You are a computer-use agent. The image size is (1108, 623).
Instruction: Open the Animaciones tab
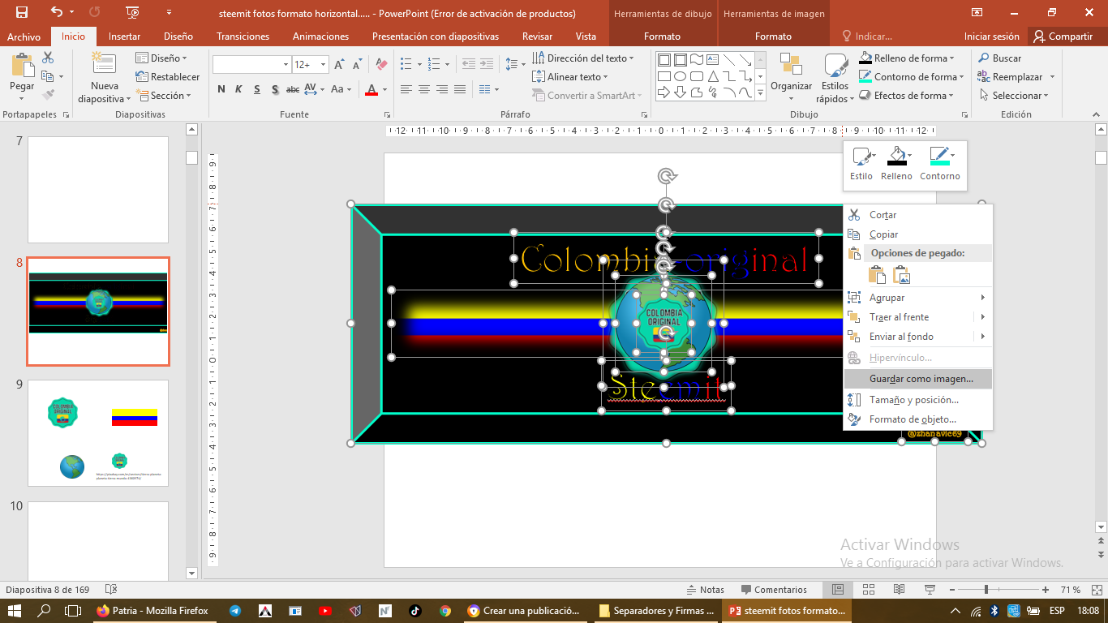(x=320, y=37)
